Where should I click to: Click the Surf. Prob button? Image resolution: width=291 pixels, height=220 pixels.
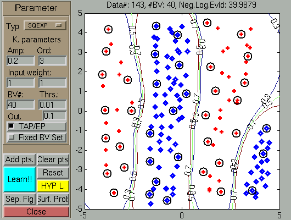tap(53, 199)
